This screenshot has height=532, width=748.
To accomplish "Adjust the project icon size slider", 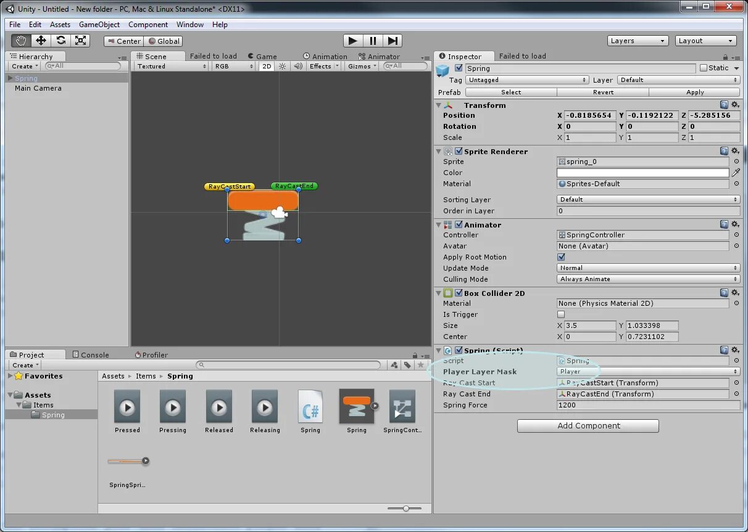I will click(x=405, y=508).
